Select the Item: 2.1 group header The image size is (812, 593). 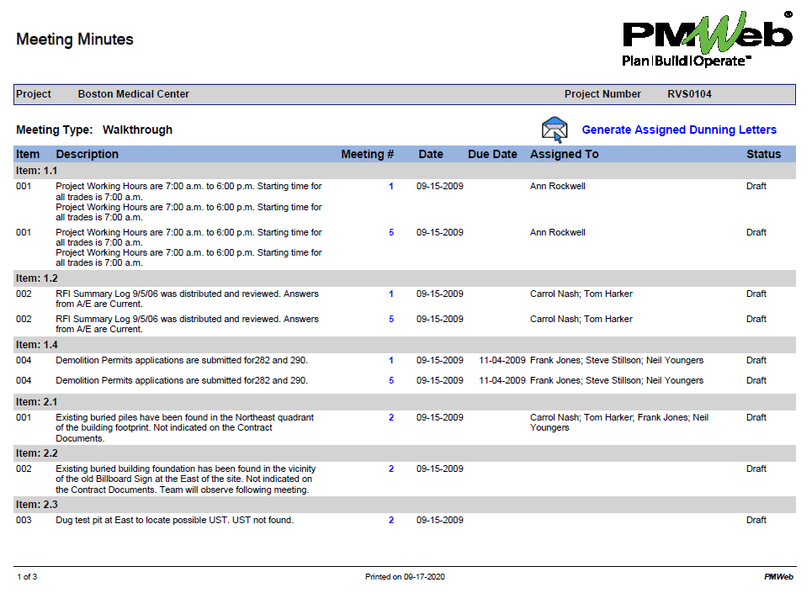pyautogui.click(x=405, y=402)
